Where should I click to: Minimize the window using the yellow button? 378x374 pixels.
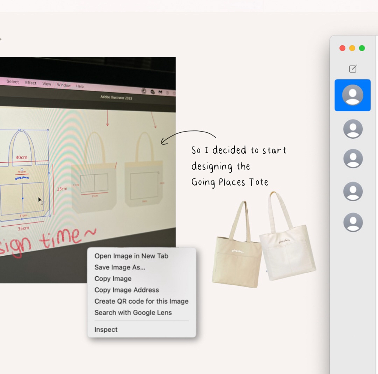click(x=352, y=48)
